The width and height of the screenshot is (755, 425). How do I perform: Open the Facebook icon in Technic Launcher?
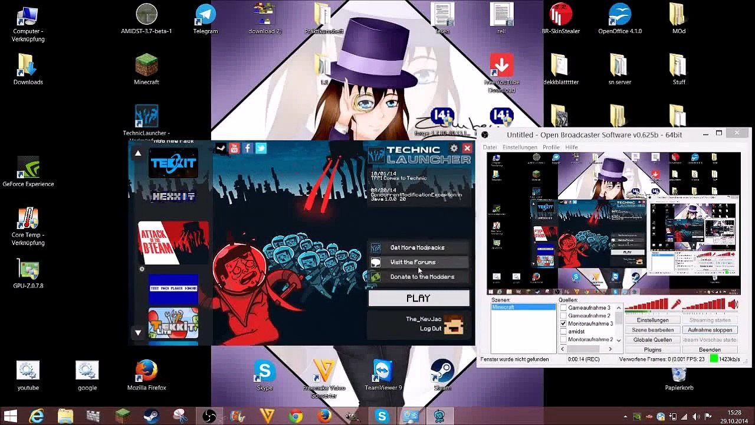coord(248,148)
